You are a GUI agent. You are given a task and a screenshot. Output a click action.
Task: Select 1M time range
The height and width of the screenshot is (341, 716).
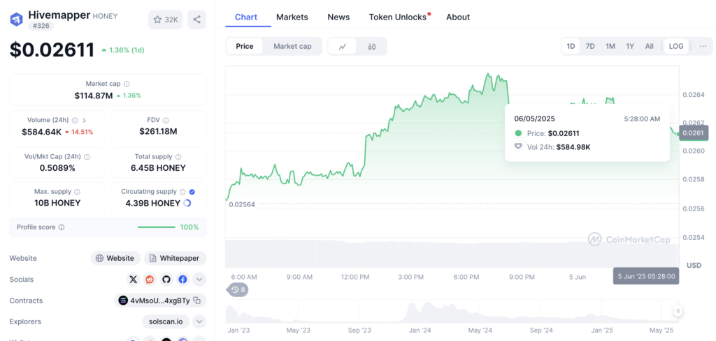click(610, 47)
